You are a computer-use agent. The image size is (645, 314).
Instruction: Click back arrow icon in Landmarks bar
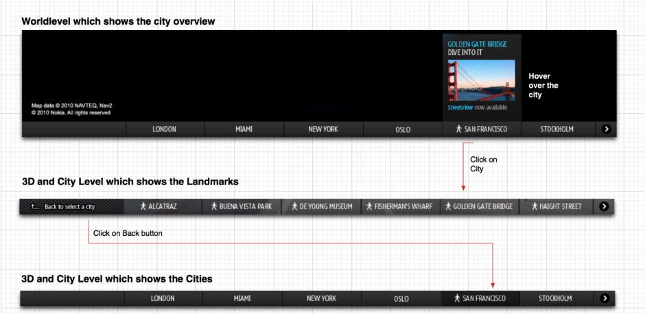click(36, 207)
